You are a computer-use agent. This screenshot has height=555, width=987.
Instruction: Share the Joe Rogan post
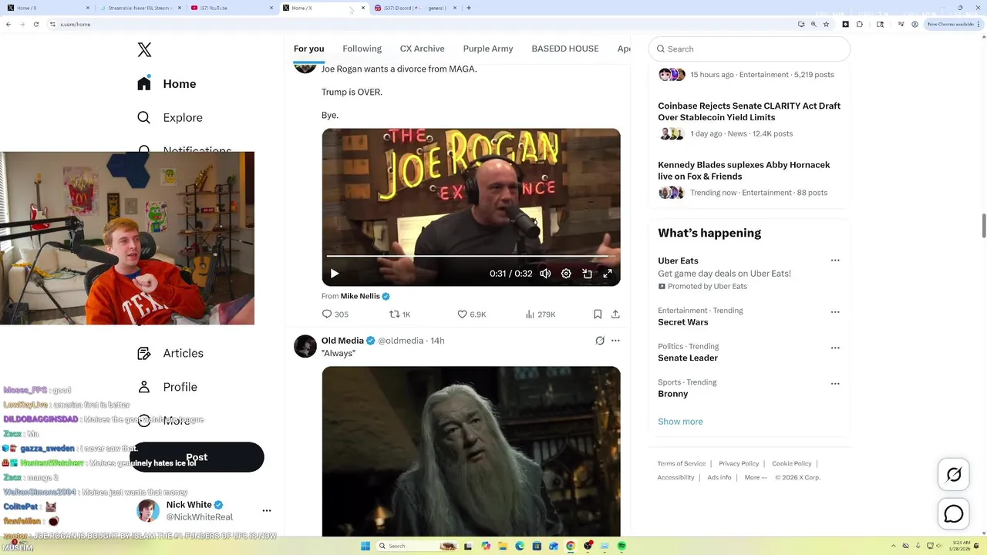click(615, 314)
